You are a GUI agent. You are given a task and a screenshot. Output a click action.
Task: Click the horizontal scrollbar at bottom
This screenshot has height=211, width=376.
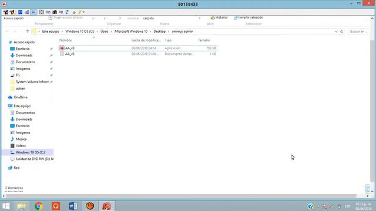pos(181,196)
